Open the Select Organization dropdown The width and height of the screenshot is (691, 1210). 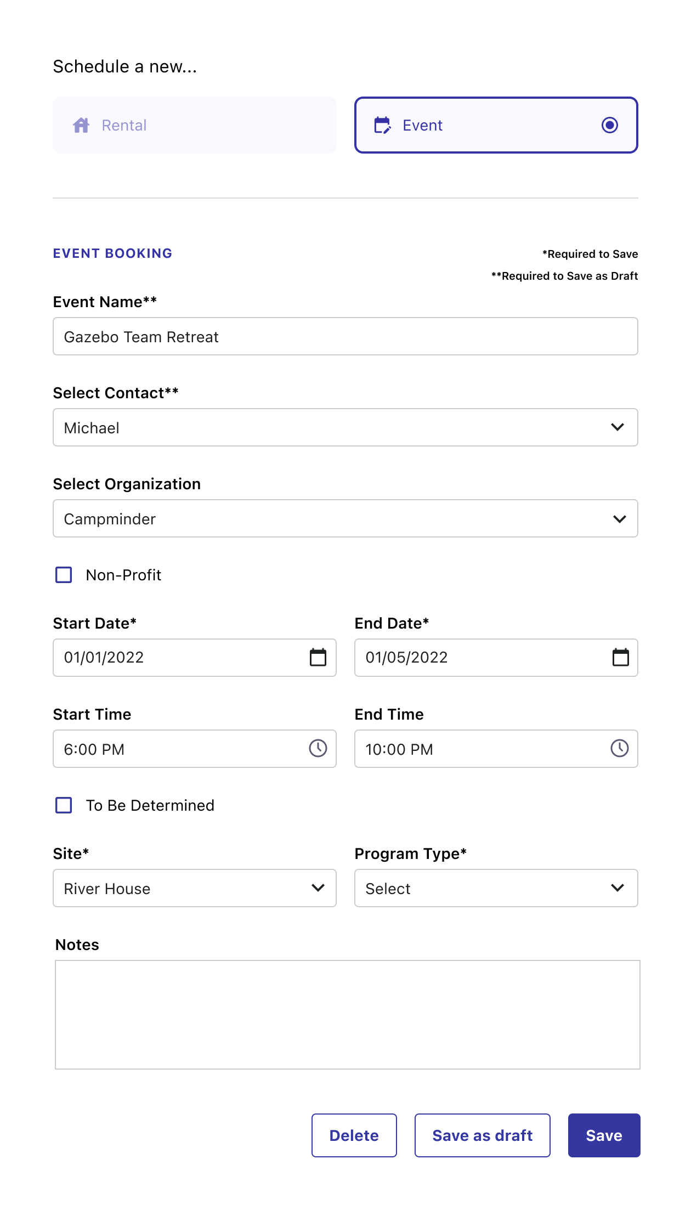(345, 518)
